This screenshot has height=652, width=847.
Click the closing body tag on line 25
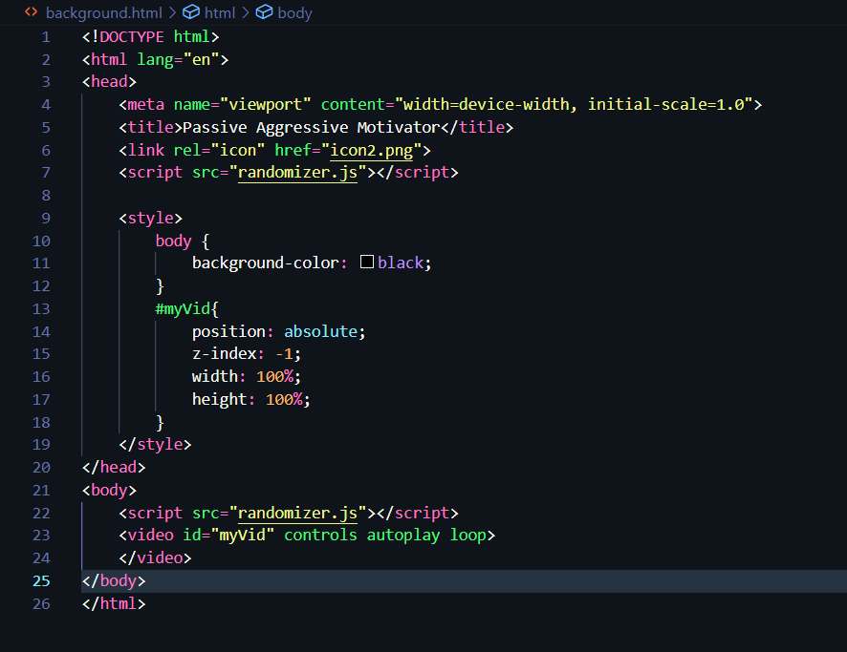click(114, 580)
